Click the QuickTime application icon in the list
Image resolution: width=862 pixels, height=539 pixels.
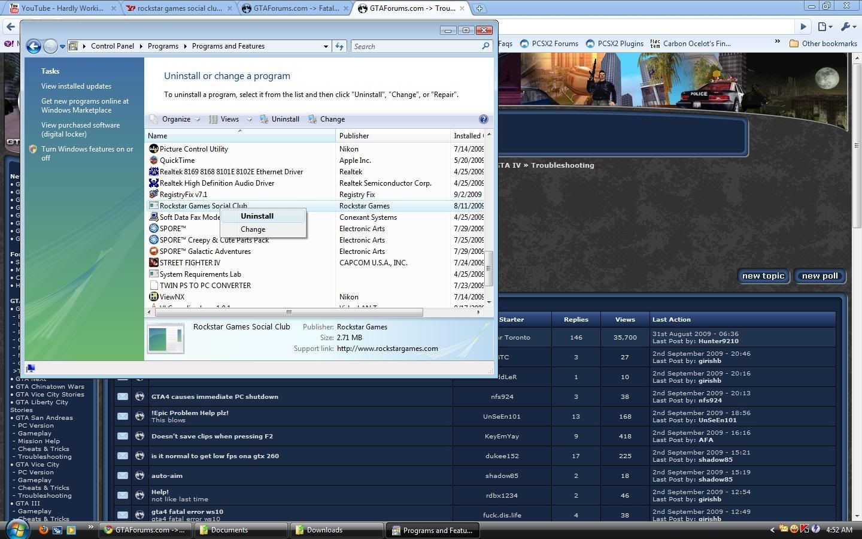(154, 160)
